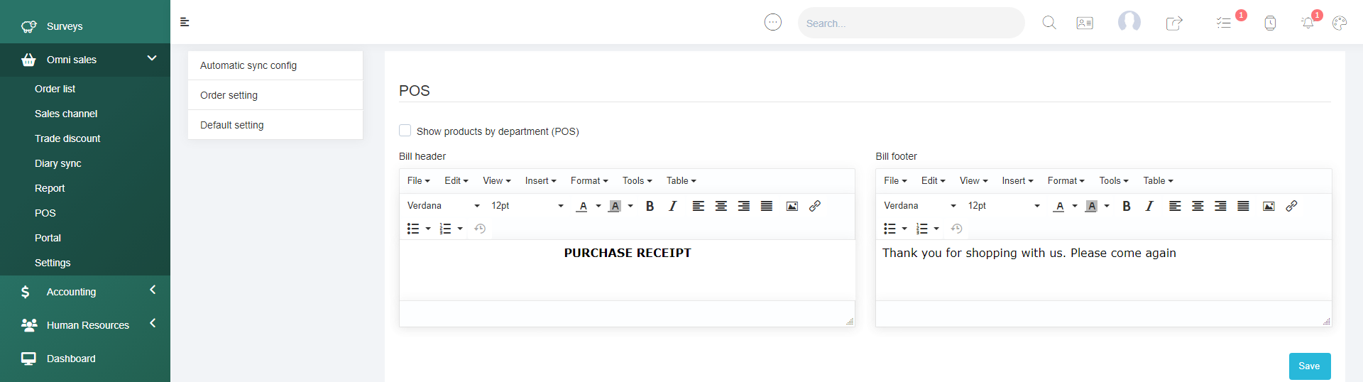Open Insert menu in Bill footer editor
Image resolution: width=1363 pixels, height=382 pixels.
pos(1017,181)
